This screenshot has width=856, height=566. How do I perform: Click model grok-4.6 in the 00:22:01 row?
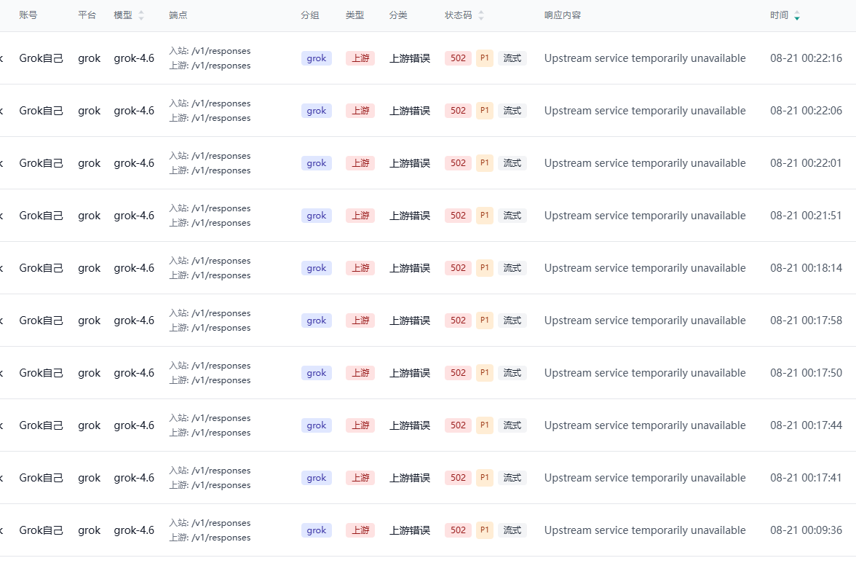coord(134,163)
